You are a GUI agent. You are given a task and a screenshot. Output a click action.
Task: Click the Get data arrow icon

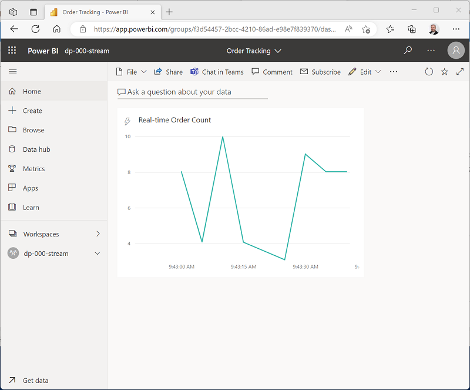[x=12, y=380]
